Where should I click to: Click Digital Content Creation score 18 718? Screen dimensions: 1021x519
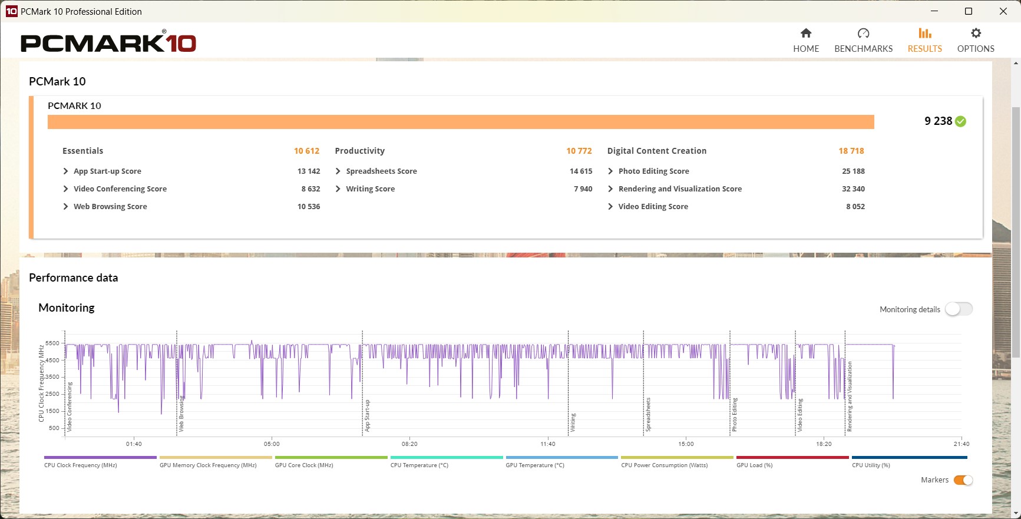(x=851, y=151)
